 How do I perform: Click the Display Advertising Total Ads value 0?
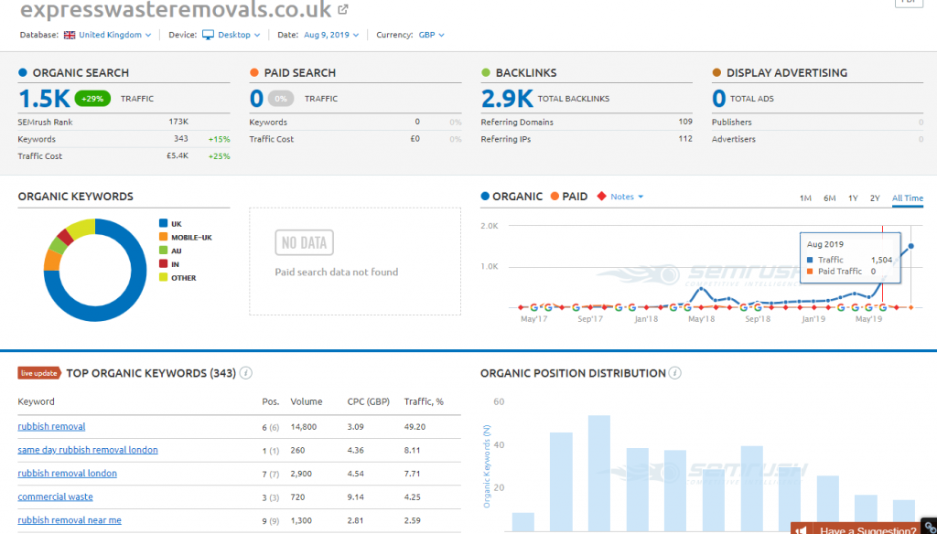click(x=719, y=99)
